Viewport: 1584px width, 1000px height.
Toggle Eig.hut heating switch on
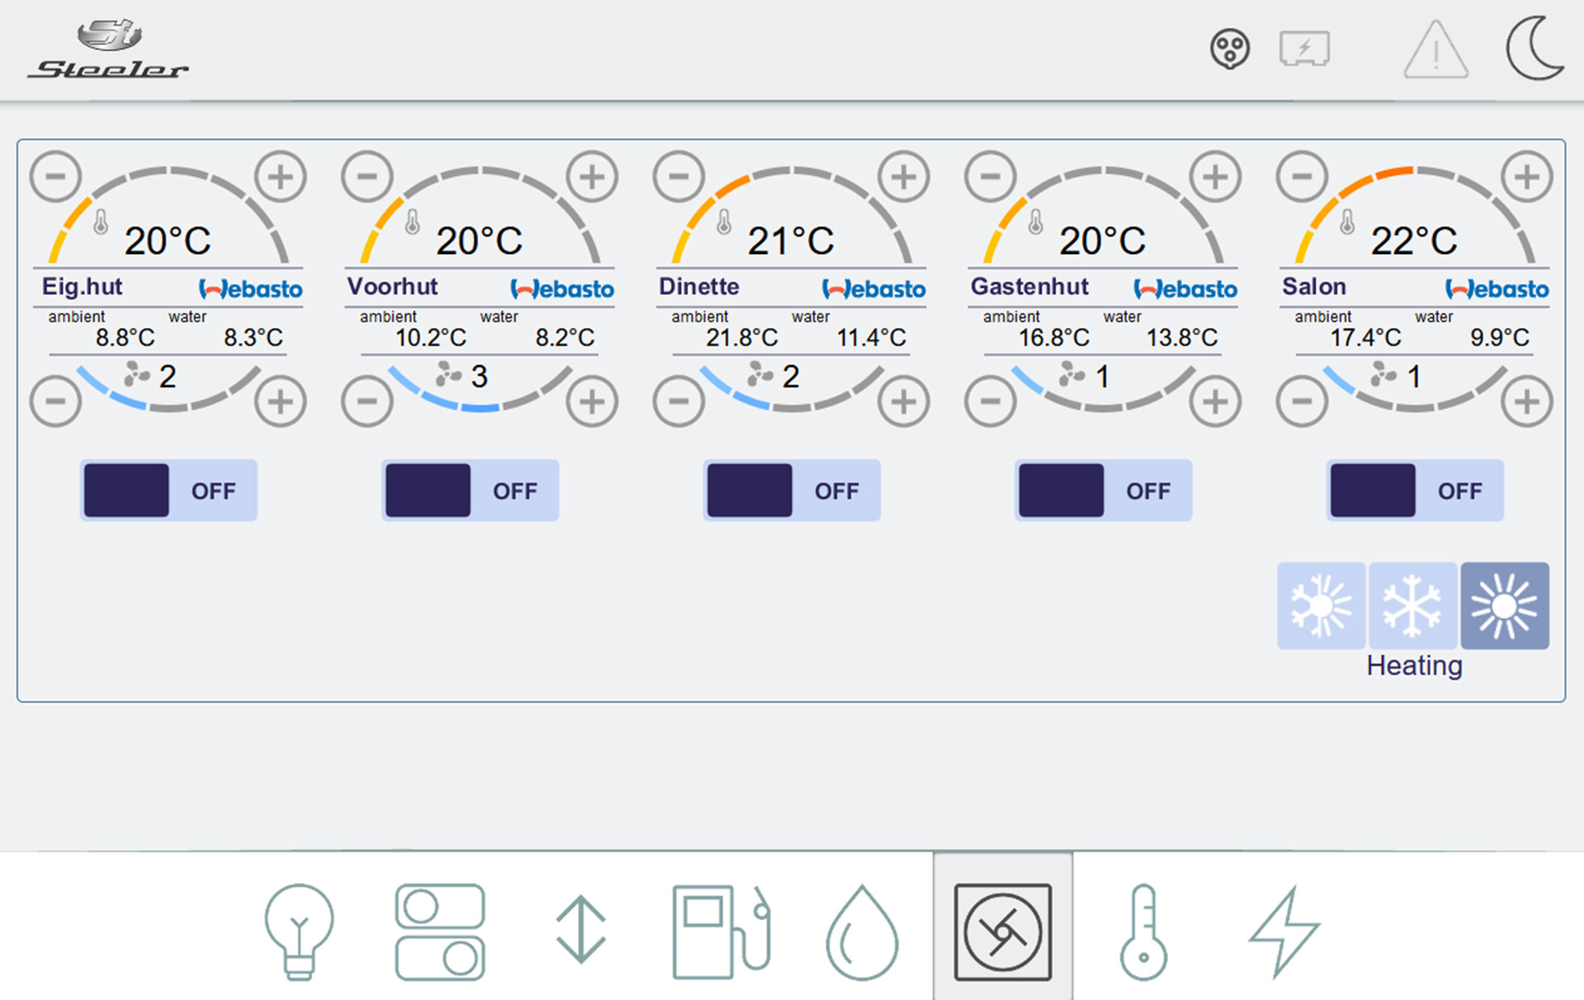(x=169, y=491)
